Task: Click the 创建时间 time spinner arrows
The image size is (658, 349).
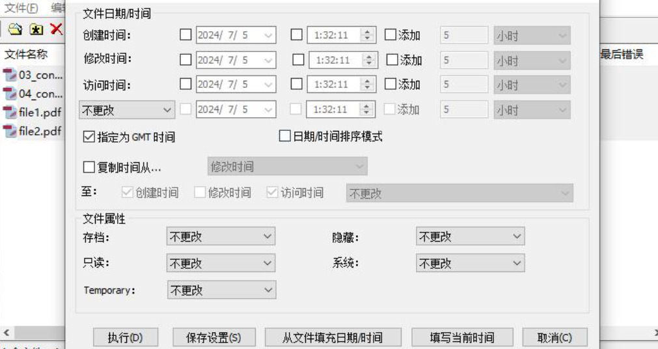Action: (x=367, y=35)
